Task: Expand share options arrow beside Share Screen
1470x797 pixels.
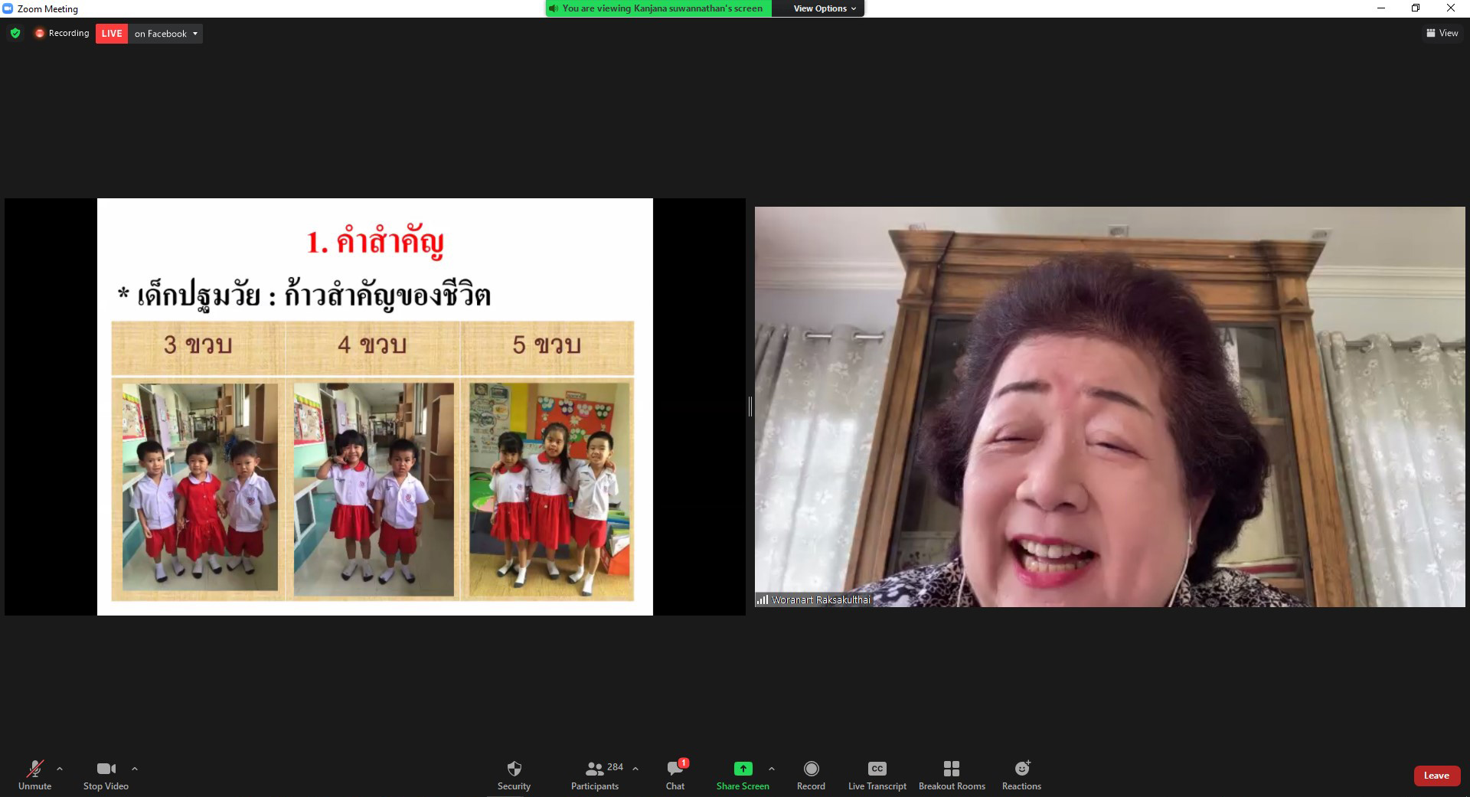Action: tap(771, 769)
